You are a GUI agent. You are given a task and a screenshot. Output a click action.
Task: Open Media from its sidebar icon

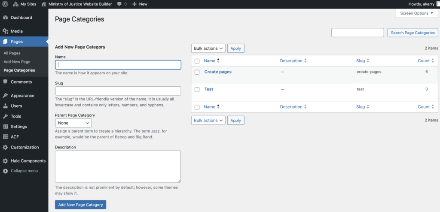pyautogui.click(x=5, y=31)
